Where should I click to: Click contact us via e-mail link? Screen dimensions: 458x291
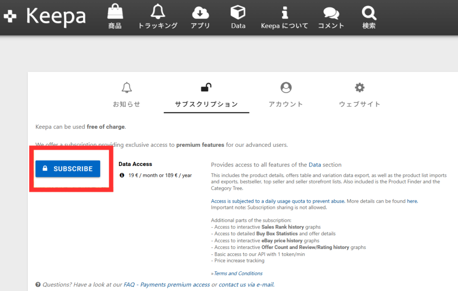point(246,285)
